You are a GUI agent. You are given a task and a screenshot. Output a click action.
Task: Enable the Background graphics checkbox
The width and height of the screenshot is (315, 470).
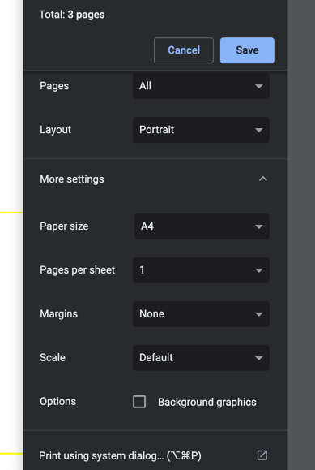click(139, 402)
